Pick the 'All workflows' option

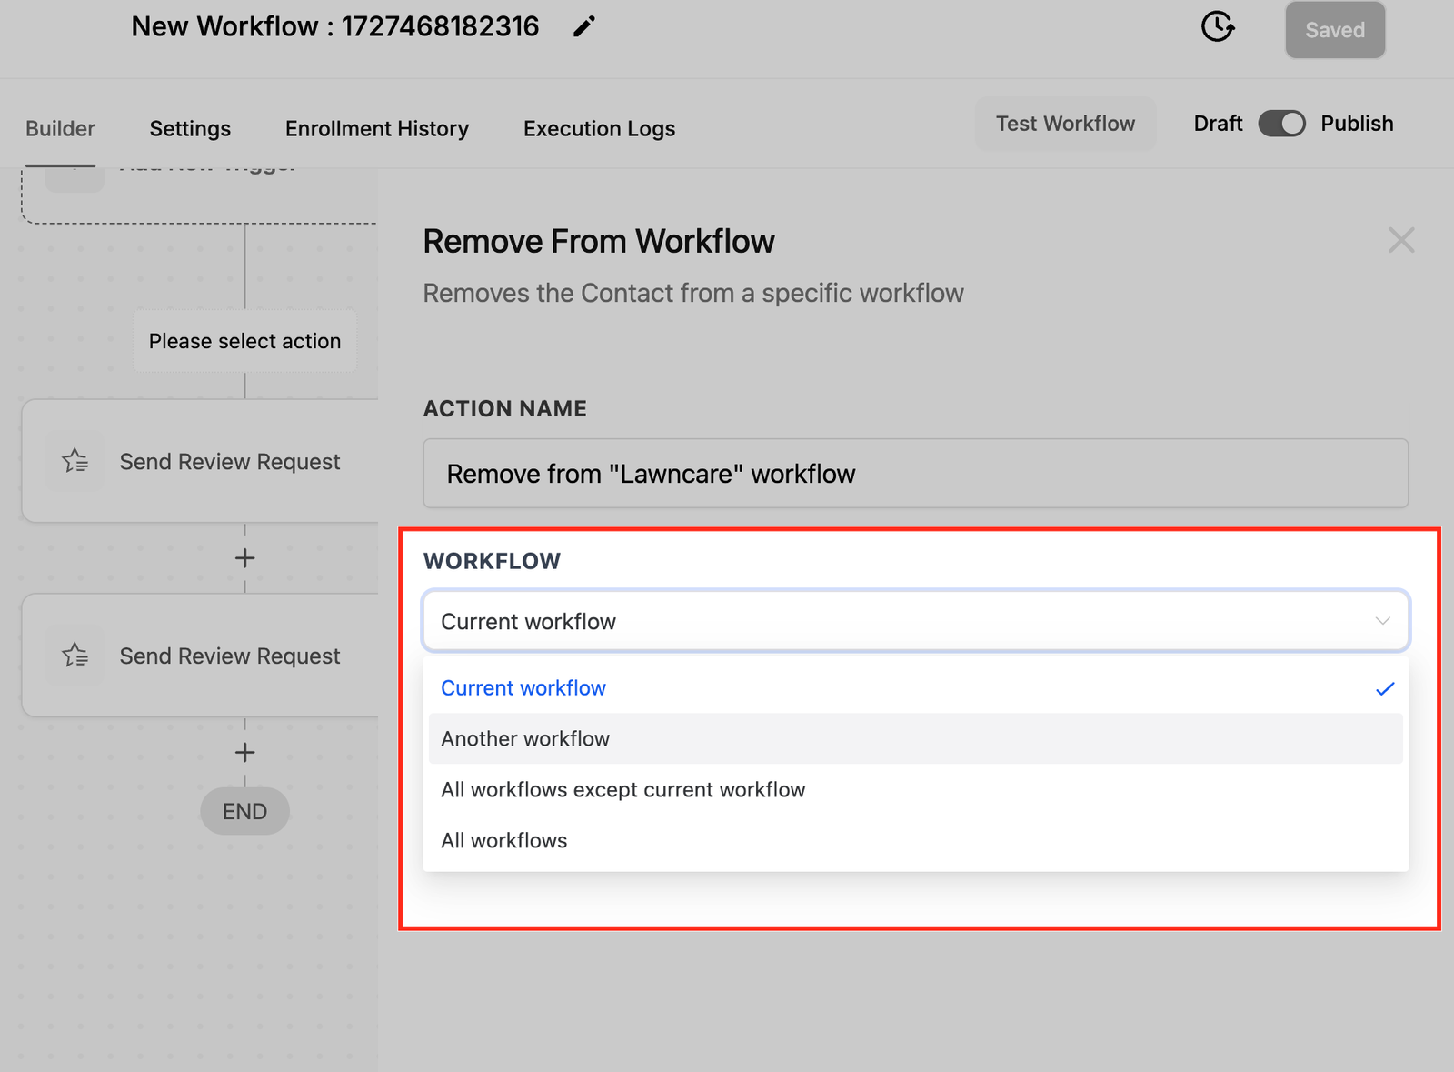pyautogui.click(x=503, y=841)
